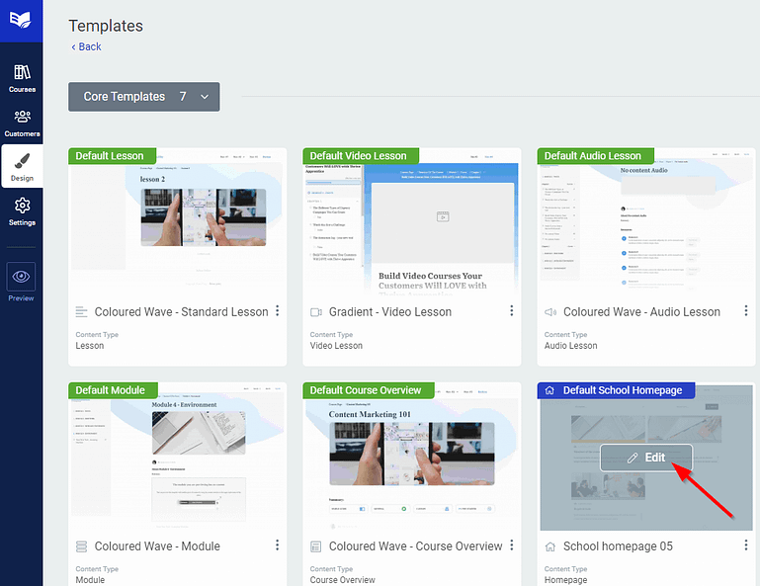760x586 pixels.
Task: Click the Core Templates chevron arrow
Action: coord(205,97)
